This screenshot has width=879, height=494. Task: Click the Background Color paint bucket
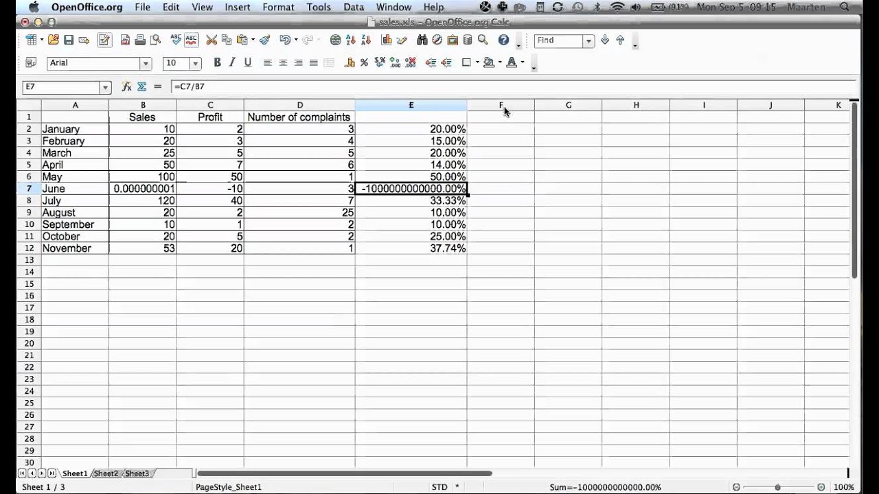click(488, 62)
